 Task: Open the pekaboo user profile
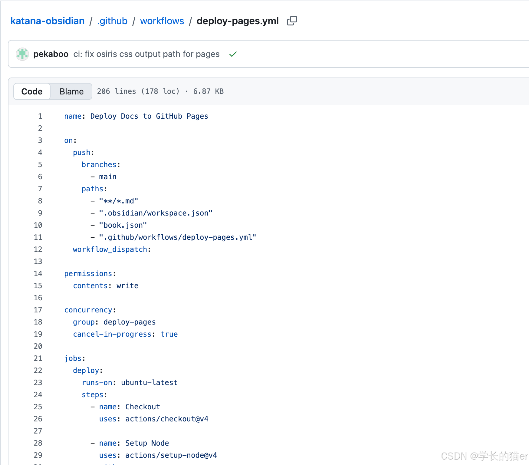(51, 54)
